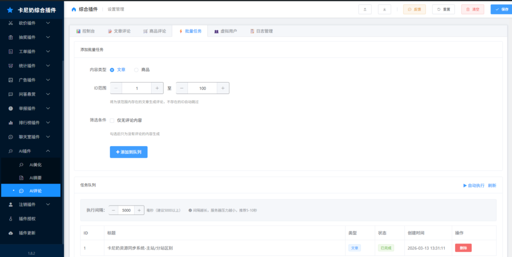Click the star logo of 卡尼奶综合插件
The height and width of the screenshot is (257, 512).
[10, 10]
